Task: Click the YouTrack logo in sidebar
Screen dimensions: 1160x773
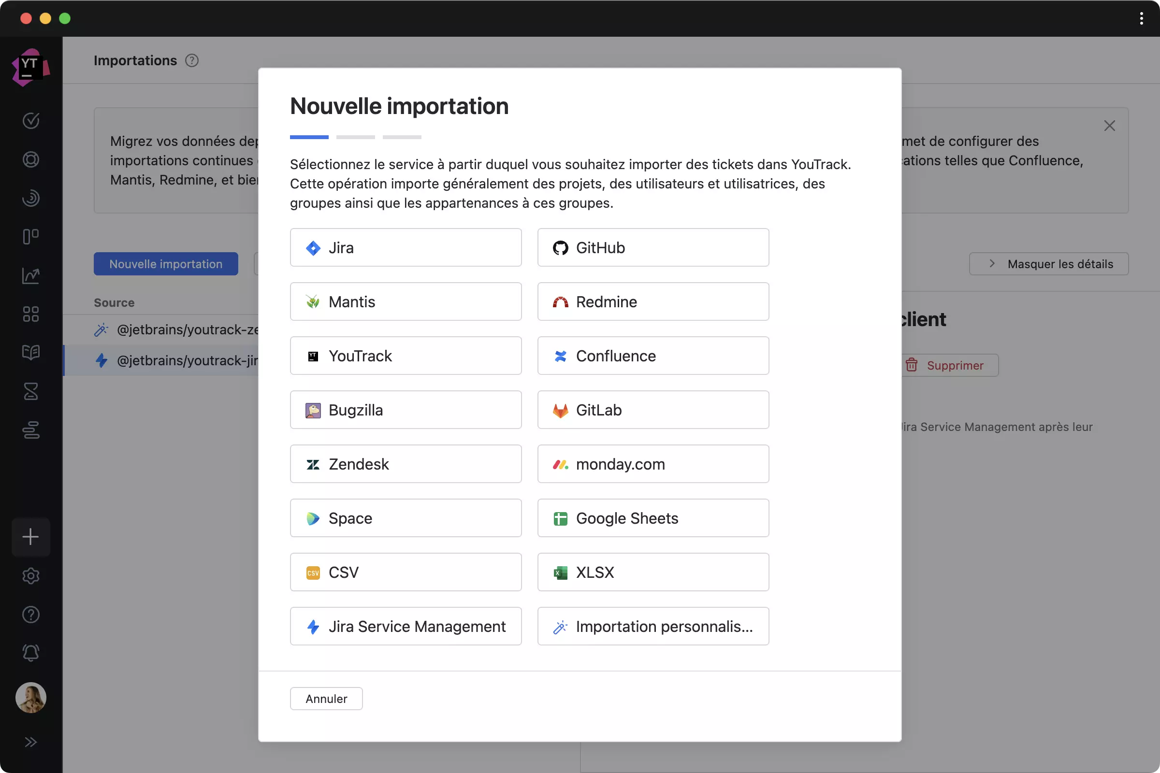Action: click(x=30, y=67)
